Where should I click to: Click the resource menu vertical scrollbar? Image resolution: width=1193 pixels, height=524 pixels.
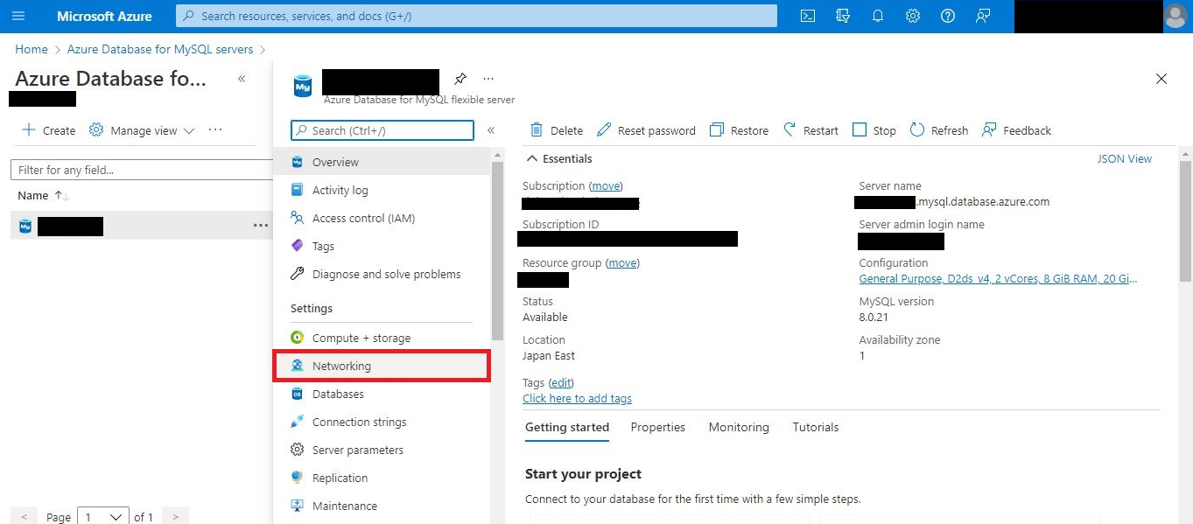pos(497,251)
